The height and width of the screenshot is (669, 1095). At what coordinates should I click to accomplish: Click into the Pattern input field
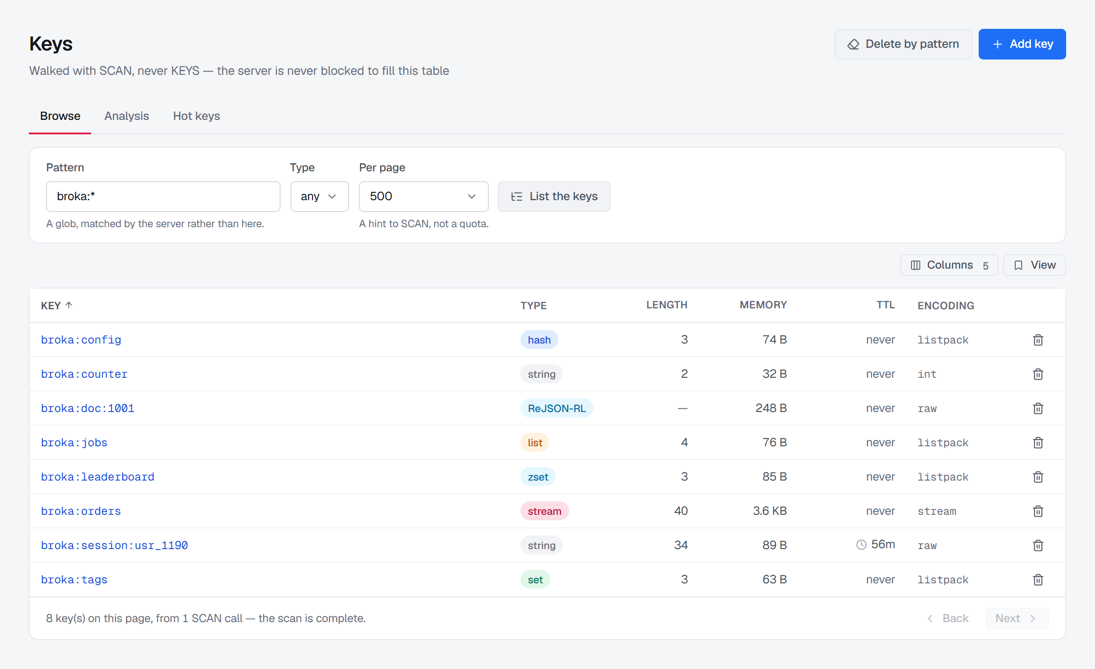[x=163, y=197]
